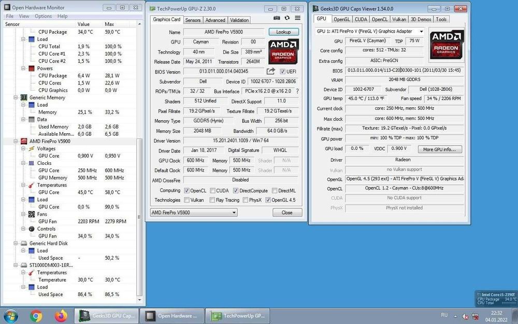Click the BIOS field in GPU Caps Viewer

tap(405, 71)
